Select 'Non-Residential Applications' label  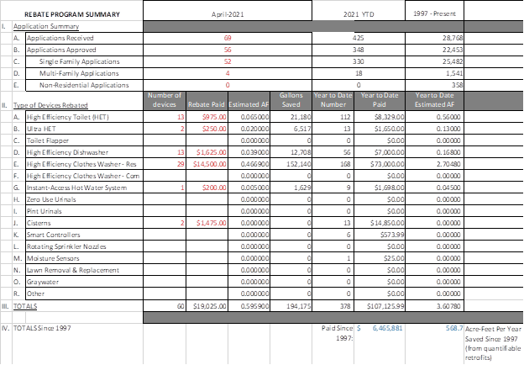(x=84, y=85)
